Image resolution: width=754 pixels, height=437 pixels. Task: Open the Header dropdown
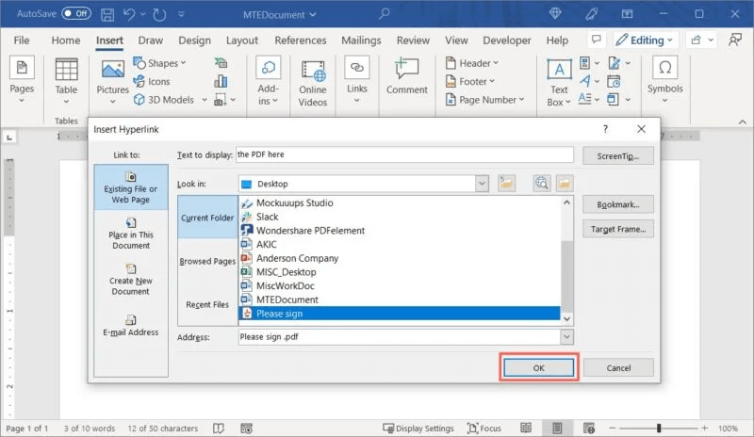[472, 63]
